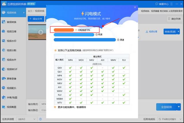The height and width of the screenshot is (123, 184).
Task: Click the 输出路径 field
Action: click(43, 110)
